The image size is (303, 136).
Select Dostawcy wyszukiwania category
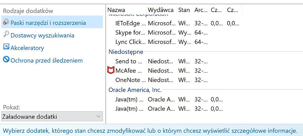[x=42, y=35]
